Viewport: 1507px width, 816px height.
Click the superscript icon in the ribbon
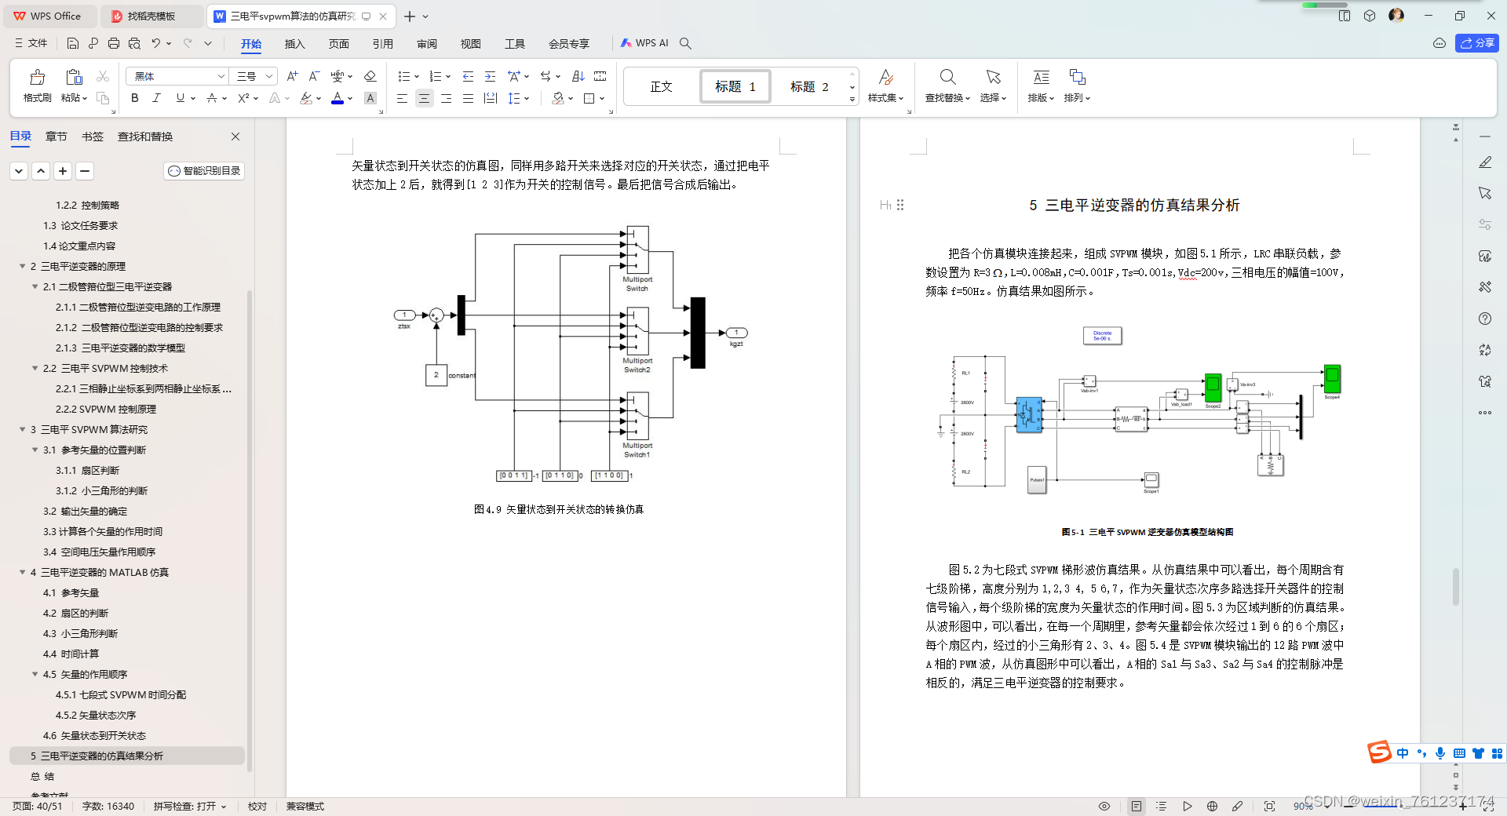(x=244, y=98)
